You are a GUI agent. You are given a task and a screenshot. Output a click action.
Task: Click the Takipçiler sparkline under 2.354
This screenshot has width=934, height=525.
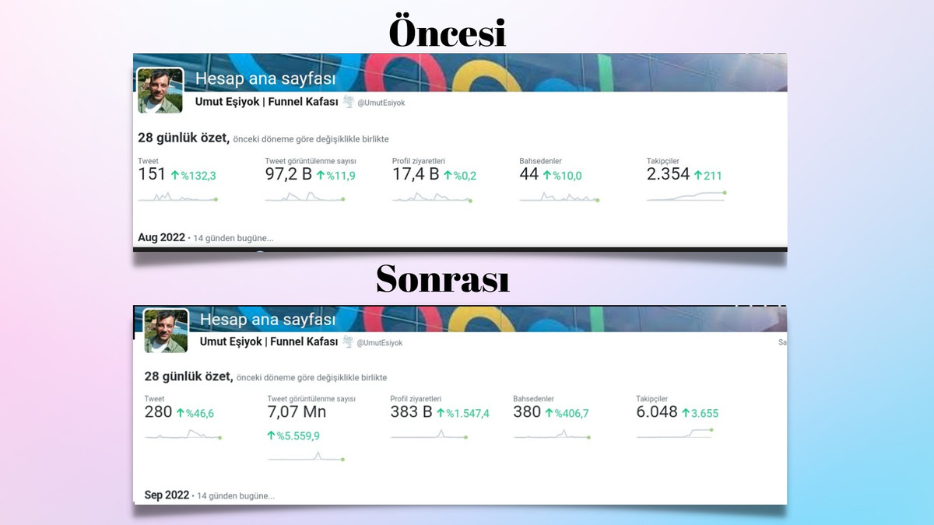click(x=686, y=196)
